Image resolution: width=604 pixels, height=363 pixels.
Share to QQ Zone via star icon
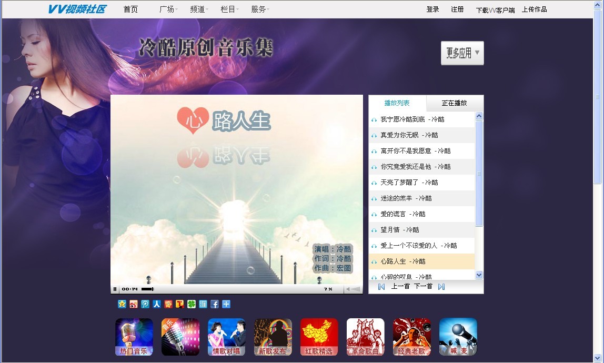(122, 304)
